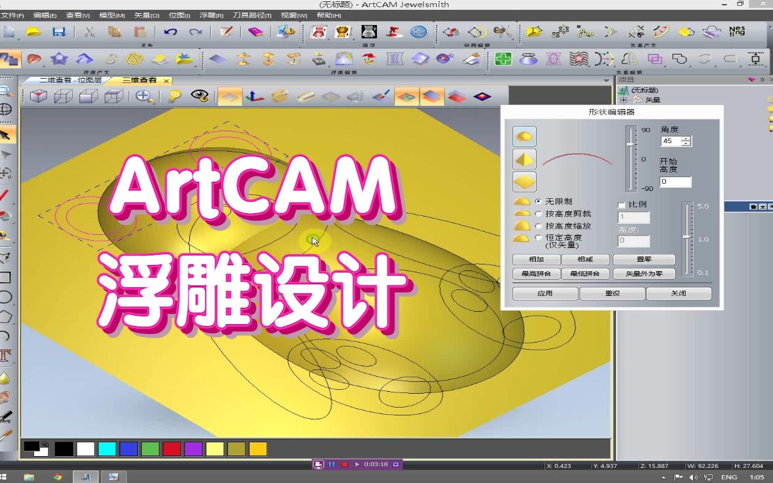Click the Undo arrow icon
This screenshot has width=773, height=483.
[x=170, y=31]
